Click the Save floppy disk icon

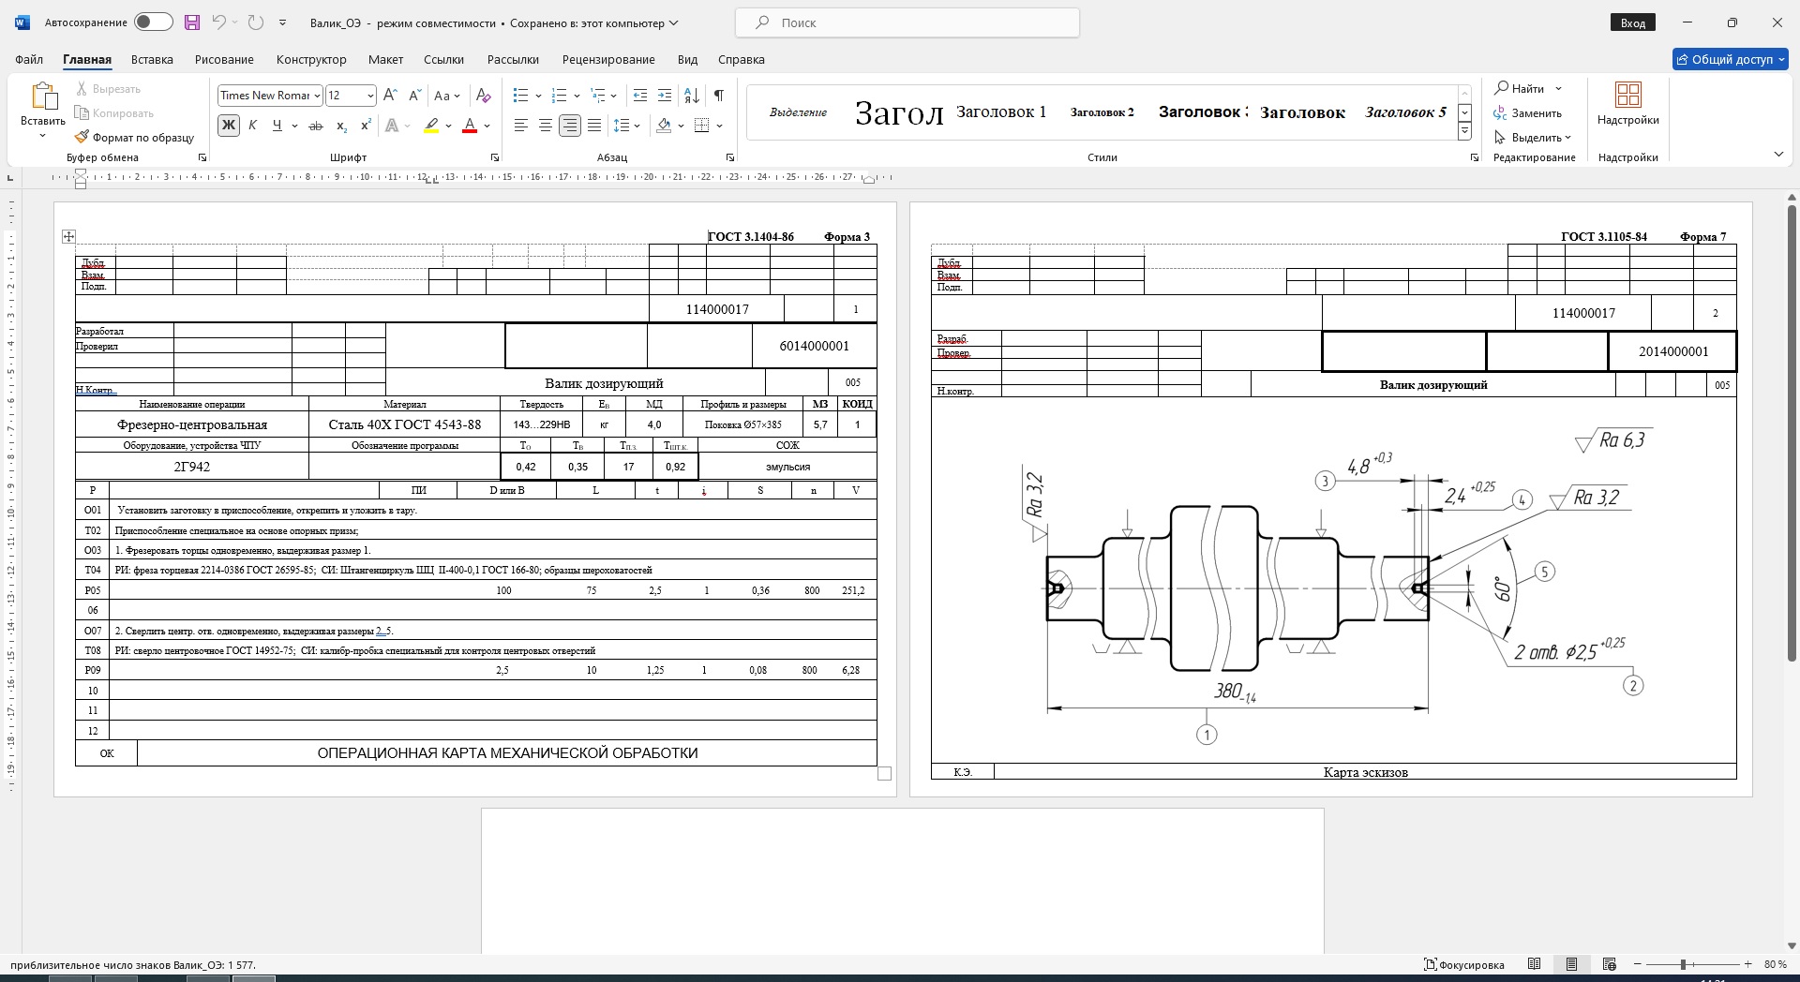[x=192, y=22]
